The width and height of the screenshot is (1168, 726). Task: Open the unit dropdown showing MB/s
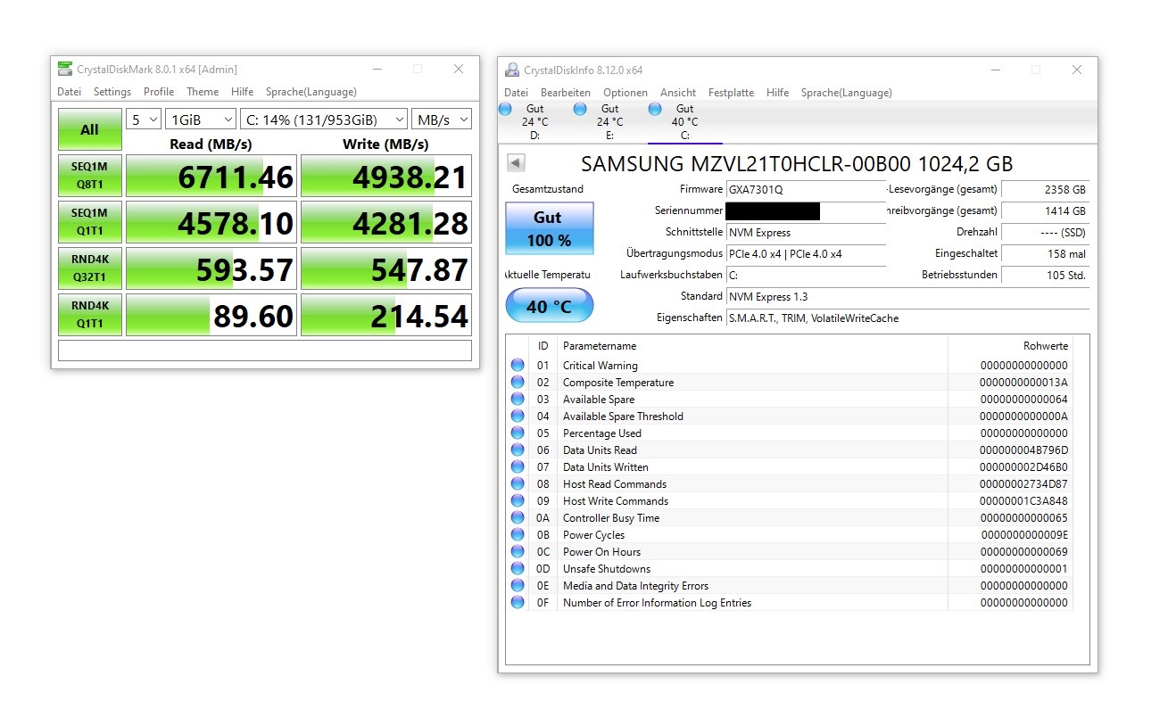442,120
